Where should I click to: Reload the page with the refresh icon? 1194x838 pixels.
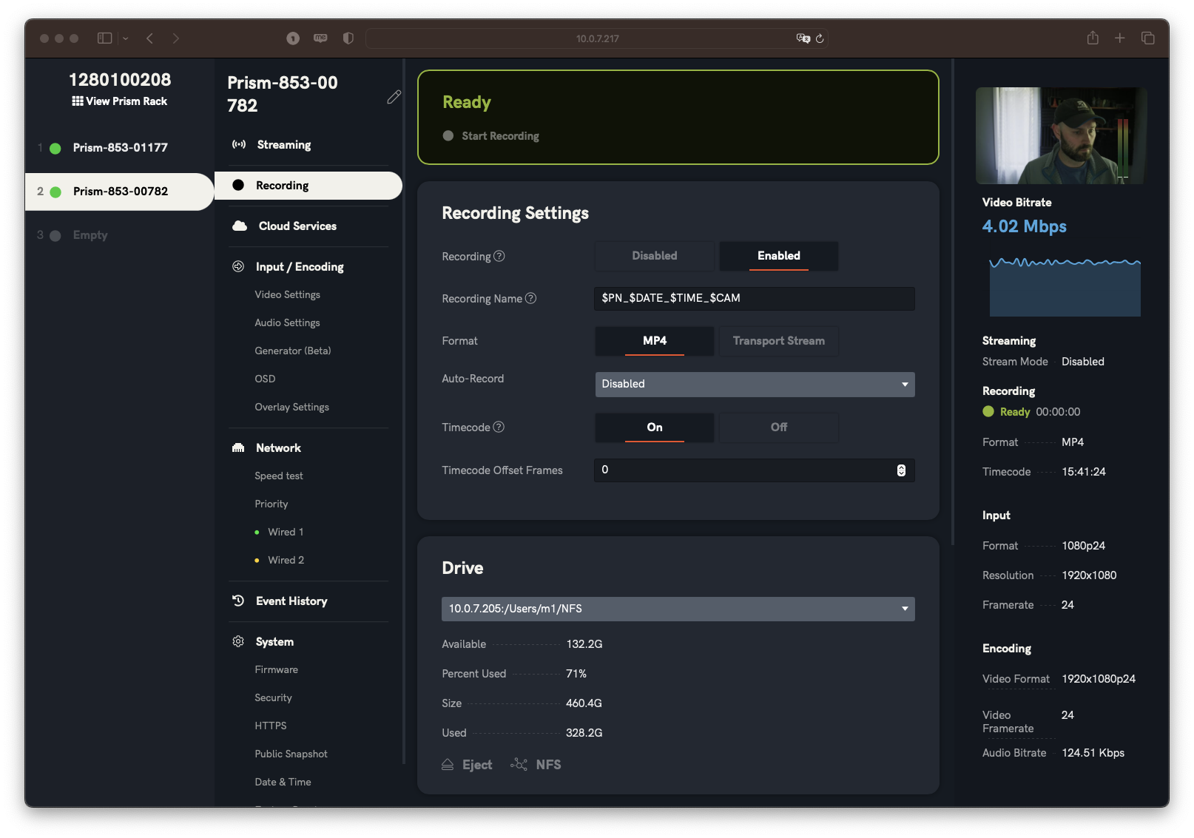coord(820,38)
